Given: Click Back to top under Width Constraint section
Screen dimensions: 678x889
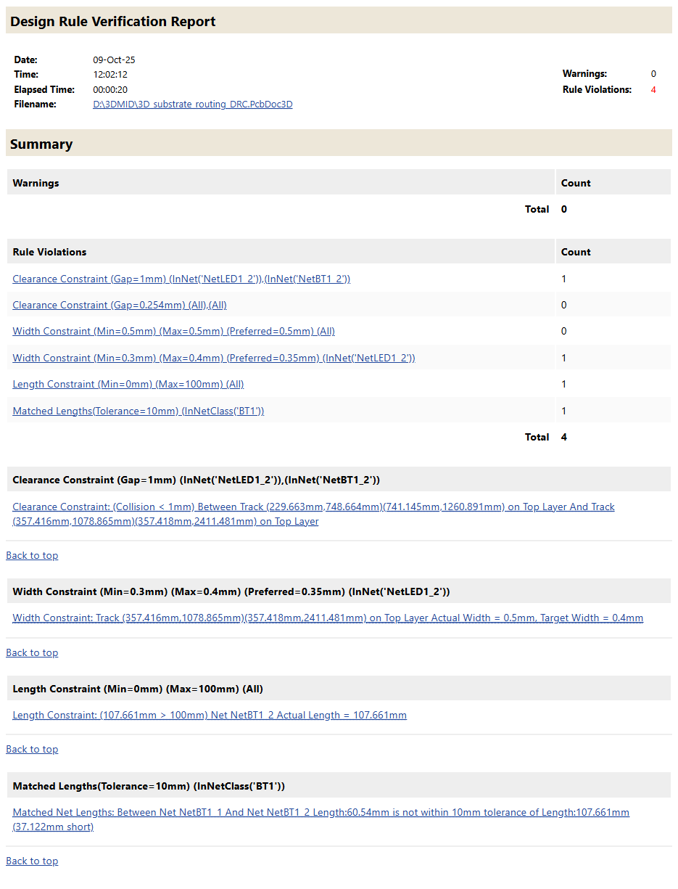Looking at the screenshot, I should point(32,652).
